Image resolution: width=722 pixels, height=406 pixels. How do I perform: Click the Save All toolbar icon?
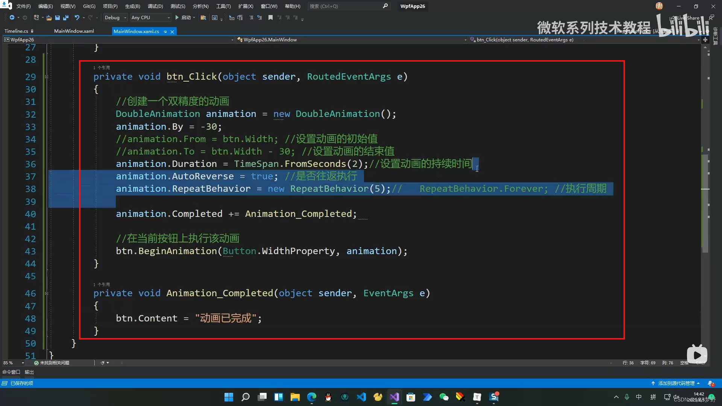point(66,18)
